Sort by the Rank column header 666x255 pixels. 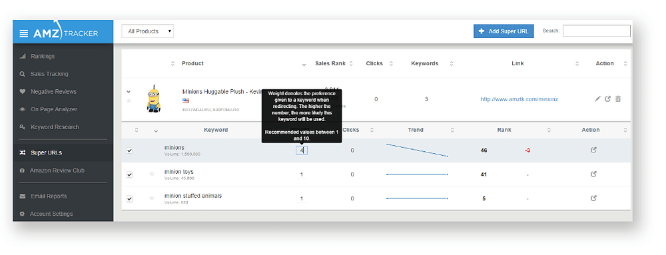point(504,130)
